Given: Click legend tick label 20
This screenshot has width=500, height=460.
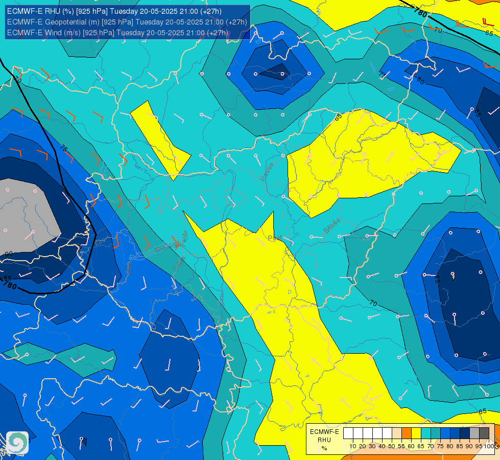Looking at the screenshot, I should (363, 446).
